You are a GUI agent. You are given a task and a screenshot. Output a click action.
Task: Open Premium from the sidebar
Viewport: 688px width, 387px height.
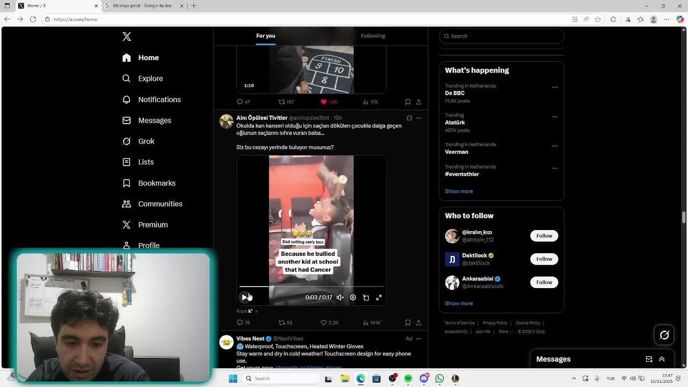[x=145, y=225]
